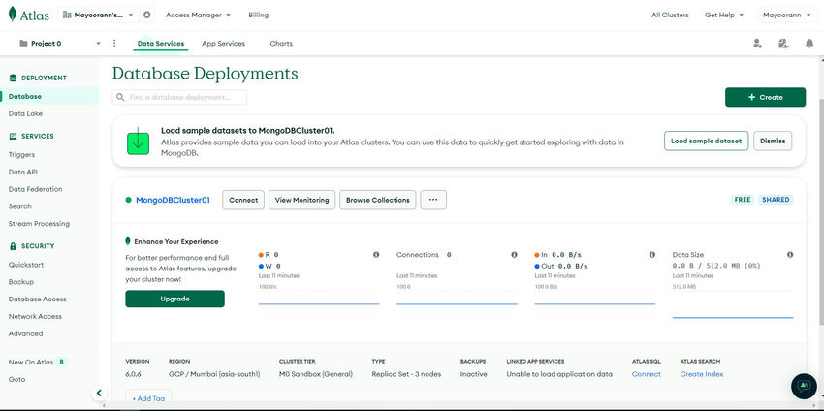Click the search magnifier icon
The image size is (824, 411).
121,97
